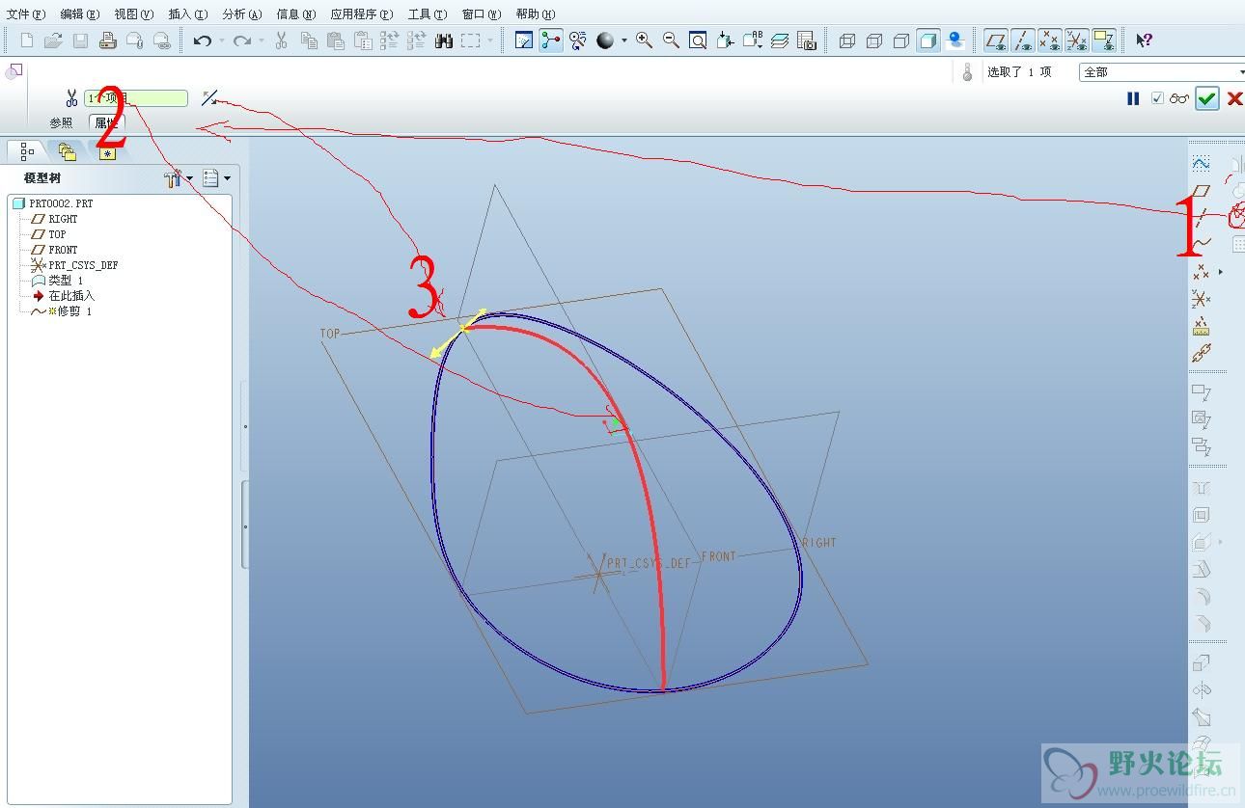Screen dimensions: 1245x808
Task: Toggle shaded display mode
Action: click(927, 40)
